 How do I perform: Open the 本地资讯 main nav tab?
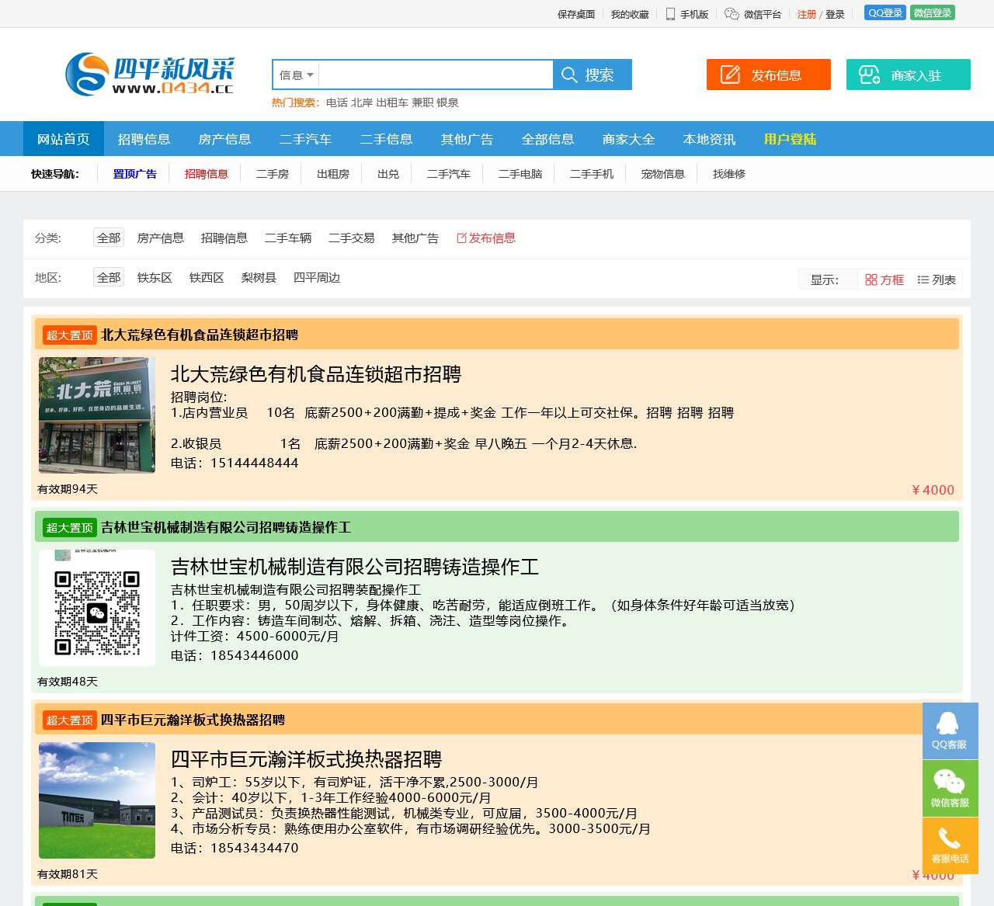pyautogui.click(x=710, y=139)
